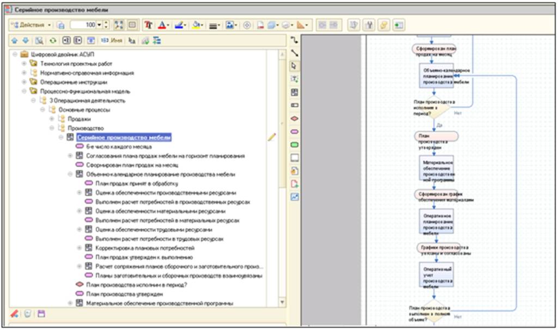Select 'План продаж принят в обработку' item
The image size is (558, 330).
click(x=136, y=184)
